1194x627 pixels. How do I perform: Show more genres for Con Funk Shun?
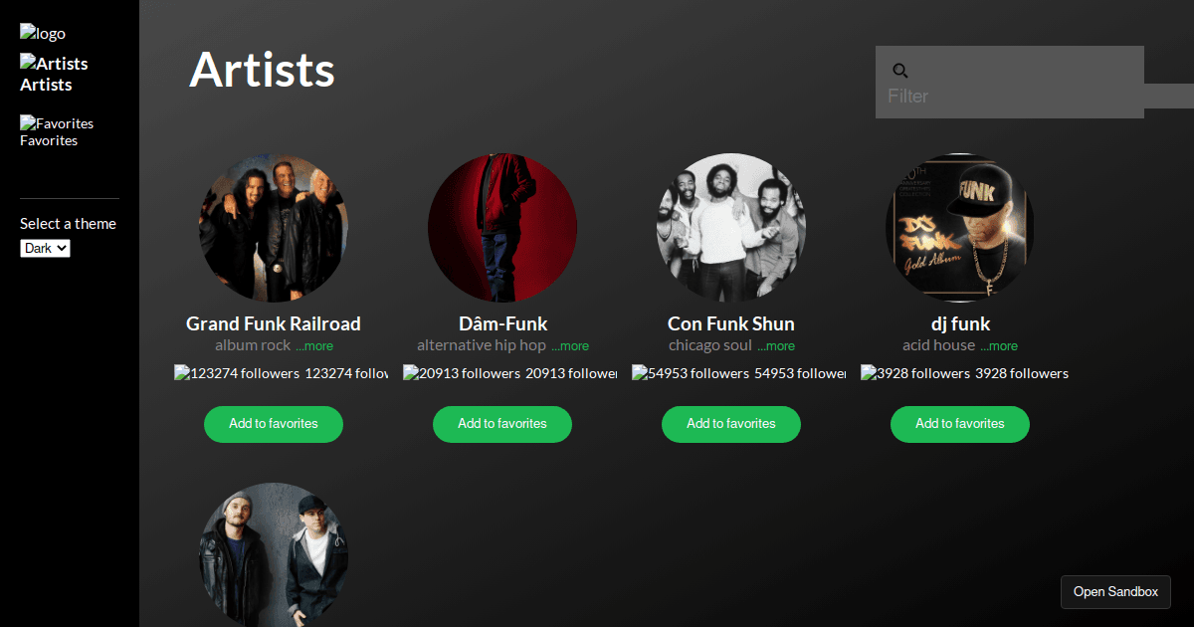click(776, 346)
